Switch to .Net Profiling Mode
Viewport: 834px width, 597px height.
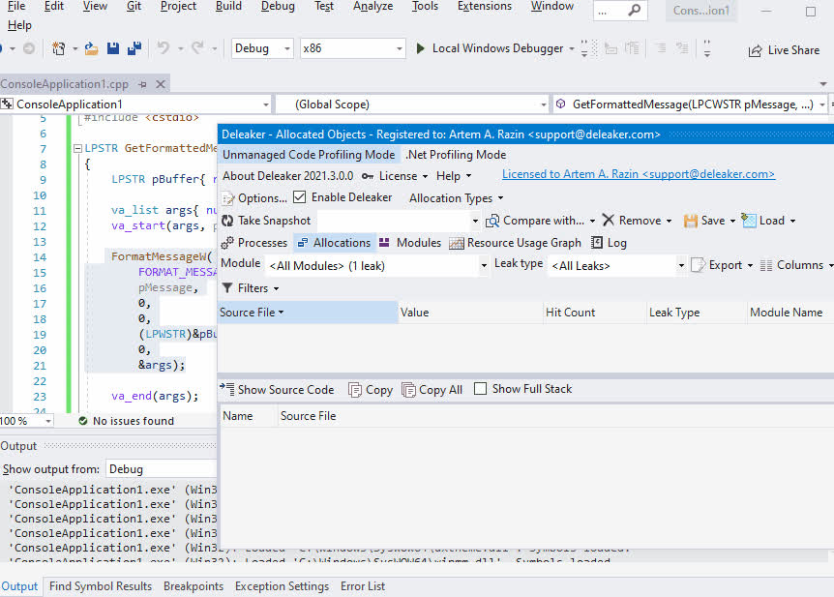pyautogui.click(x=456, y=155)
